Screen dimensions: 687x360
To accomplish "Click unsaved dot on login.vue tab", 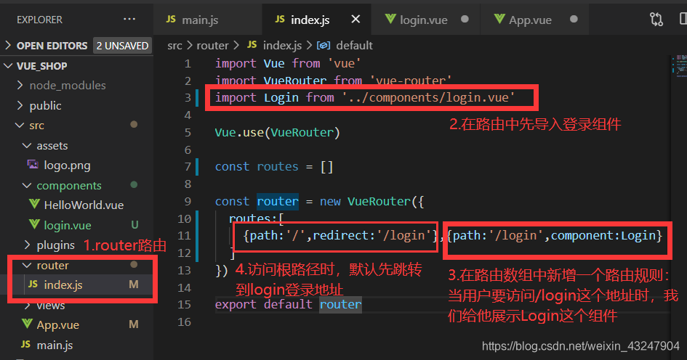I will (x=465, y=20).
